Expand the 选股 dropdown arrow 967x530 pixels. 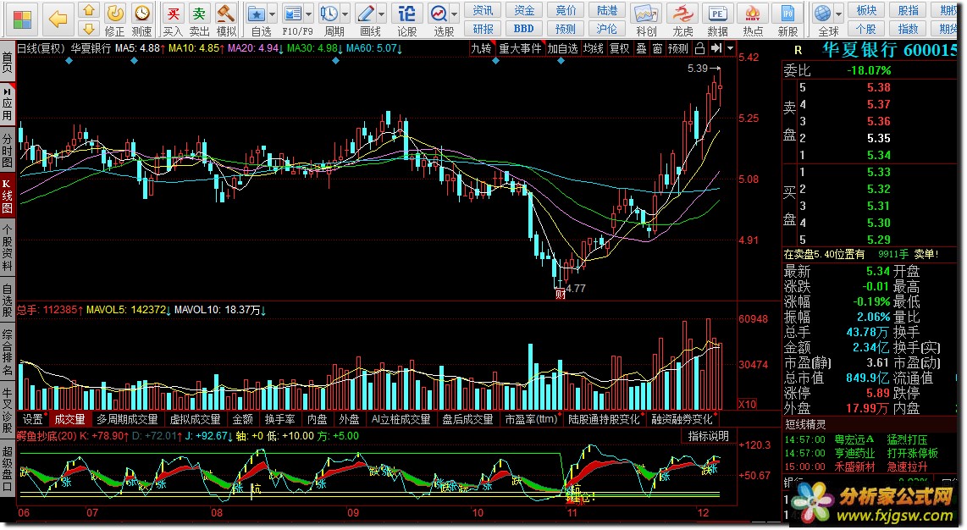(x=455, y=14)
